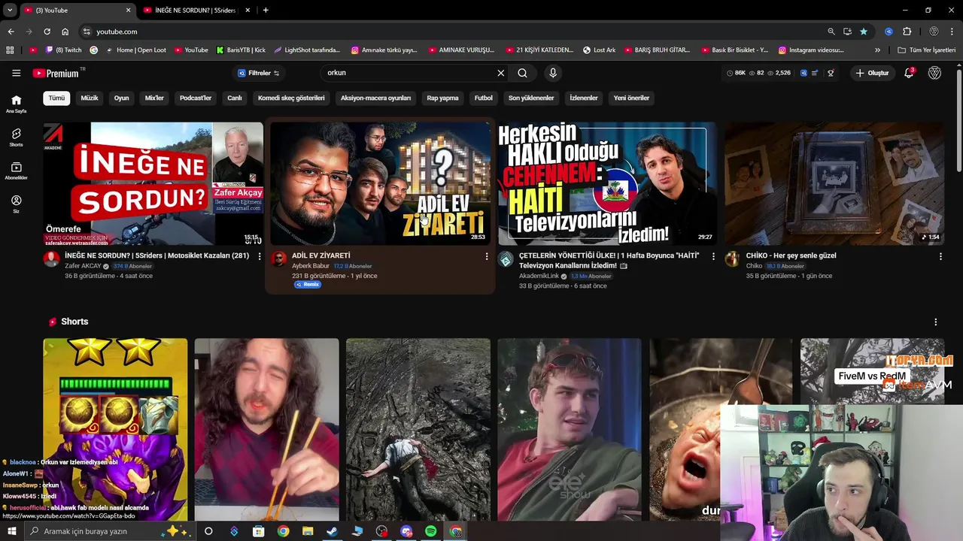Open the Filtreler filter dropdown
This screenshot has width=963, height=541.
259,73
